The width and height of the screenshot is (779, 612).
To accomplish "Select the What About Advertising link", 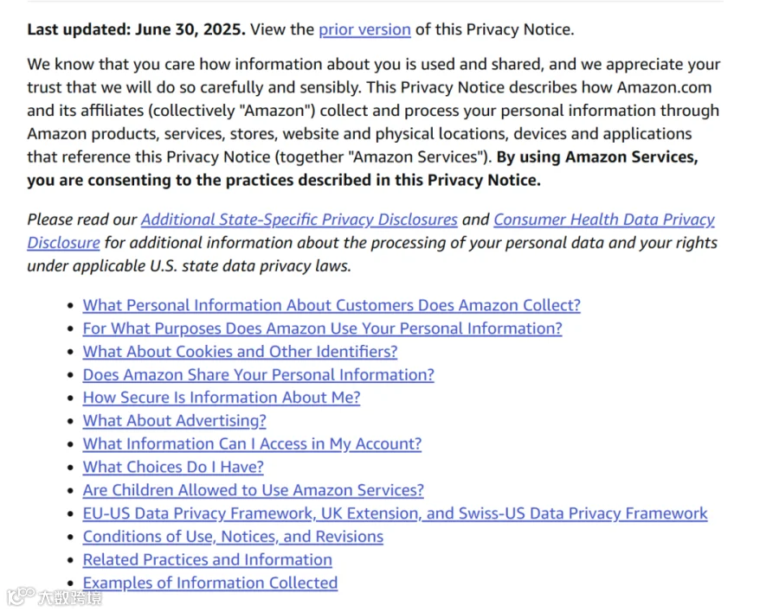I will tap(174, 421).
